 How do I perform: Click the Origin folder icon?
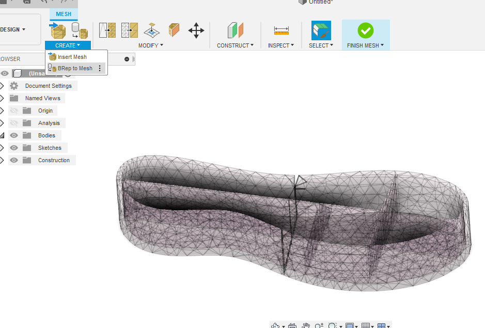27,111
